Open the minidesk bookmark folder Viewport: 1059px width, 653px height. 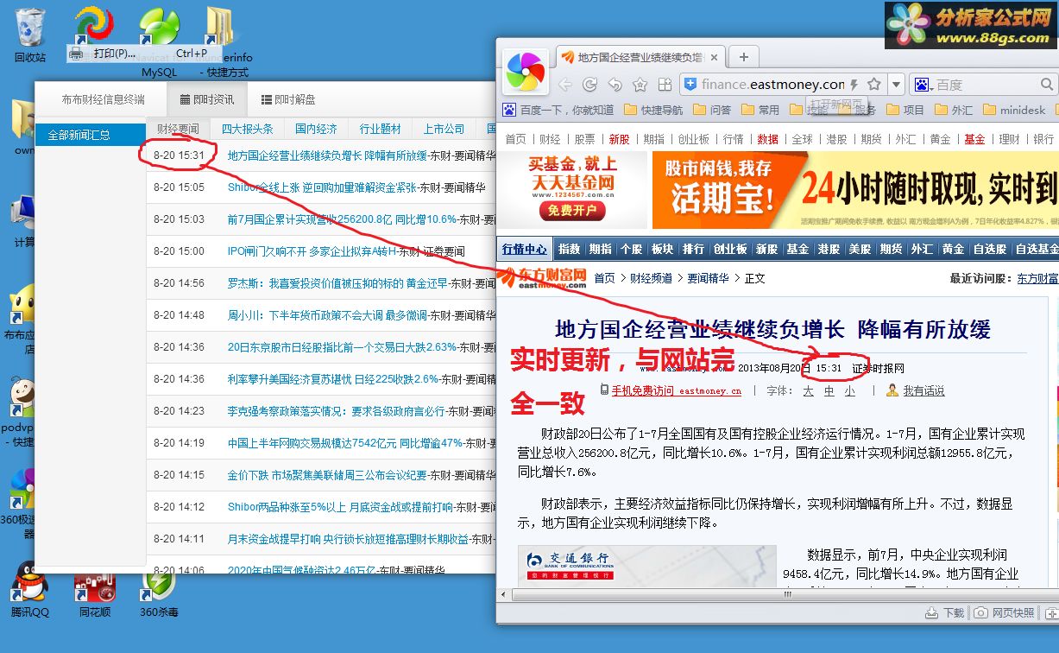tap(1014, 110)
